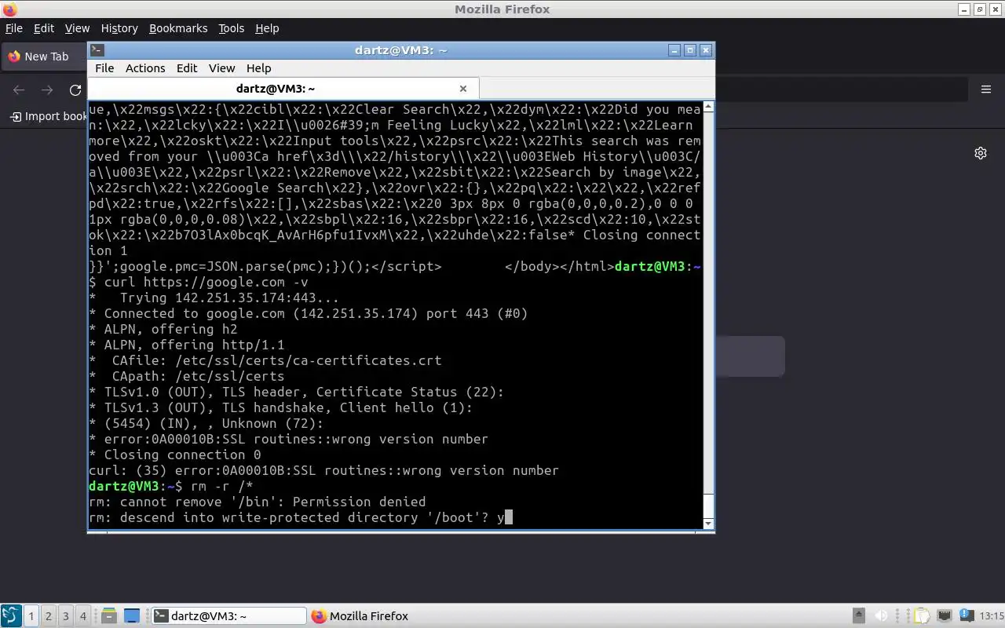The height and width of the screenshot is (628, 1005).
Task: Open the application launcher bird menu
Action: pos(11,616)
